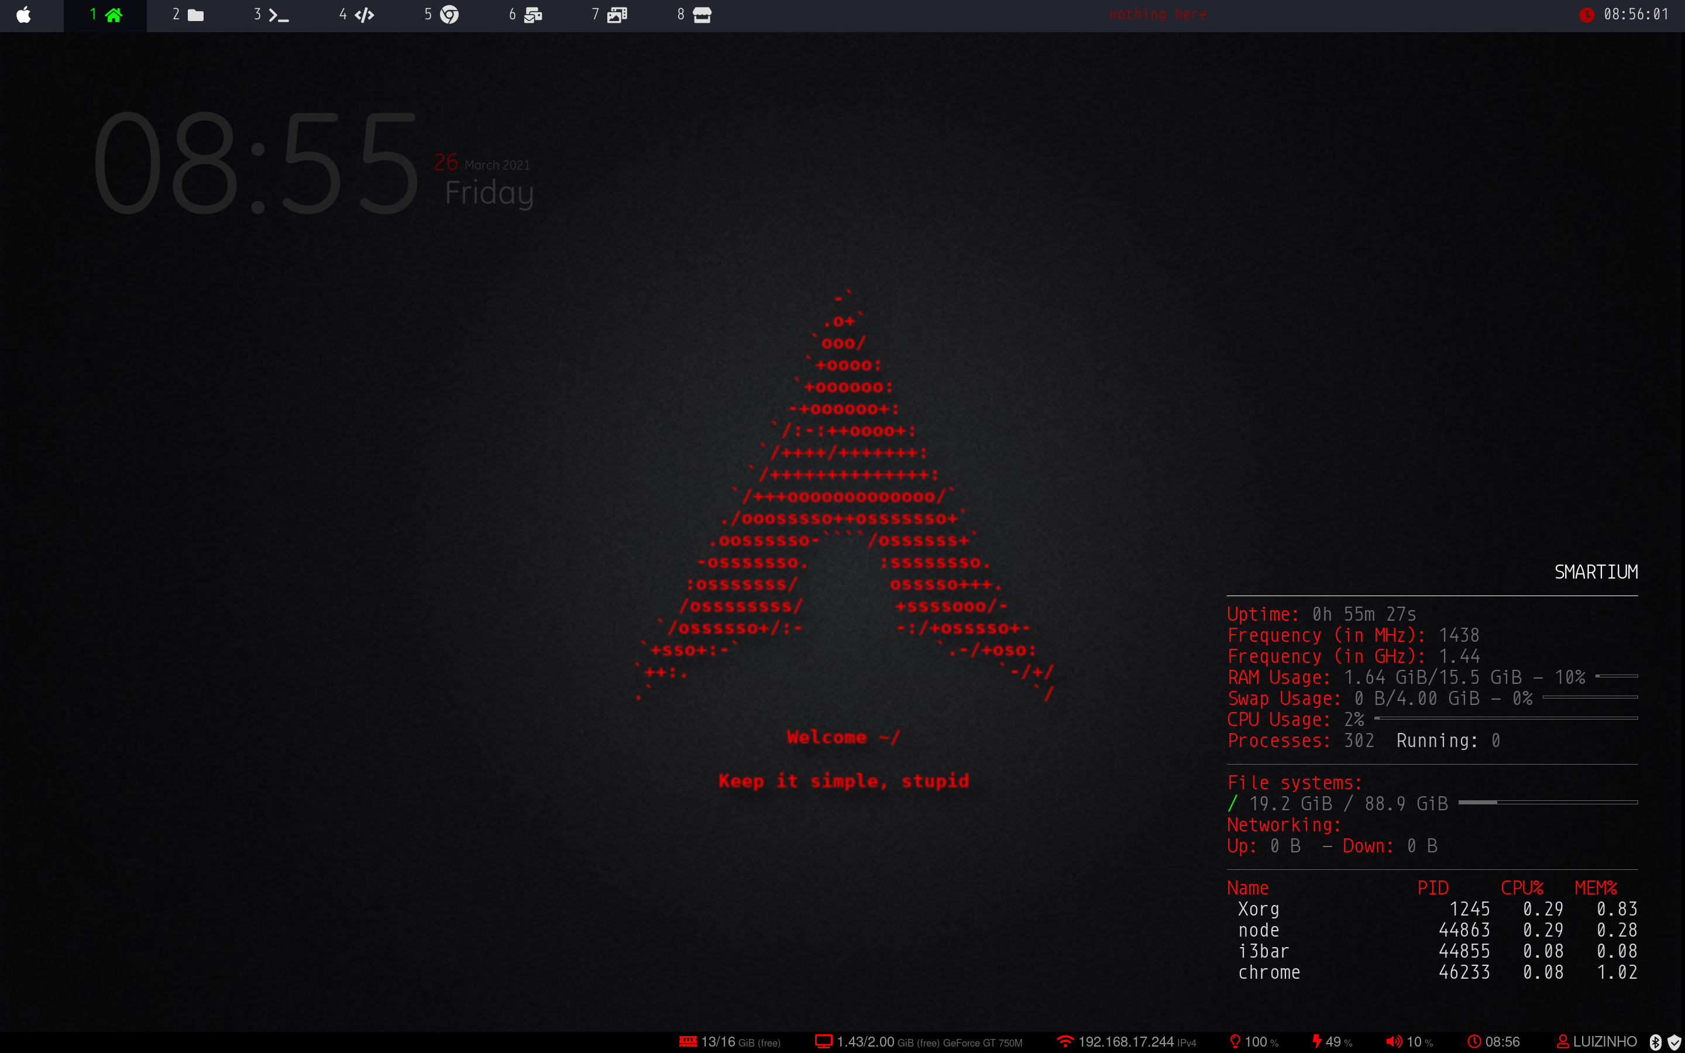Switch to workspace 5 Chrome icon
1685x1053 pixels.
coord(450,15)
